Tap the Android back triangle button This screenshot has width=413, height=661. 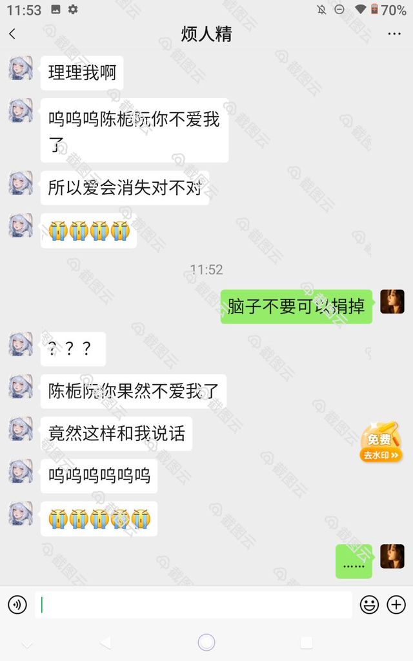pos(105,642)
